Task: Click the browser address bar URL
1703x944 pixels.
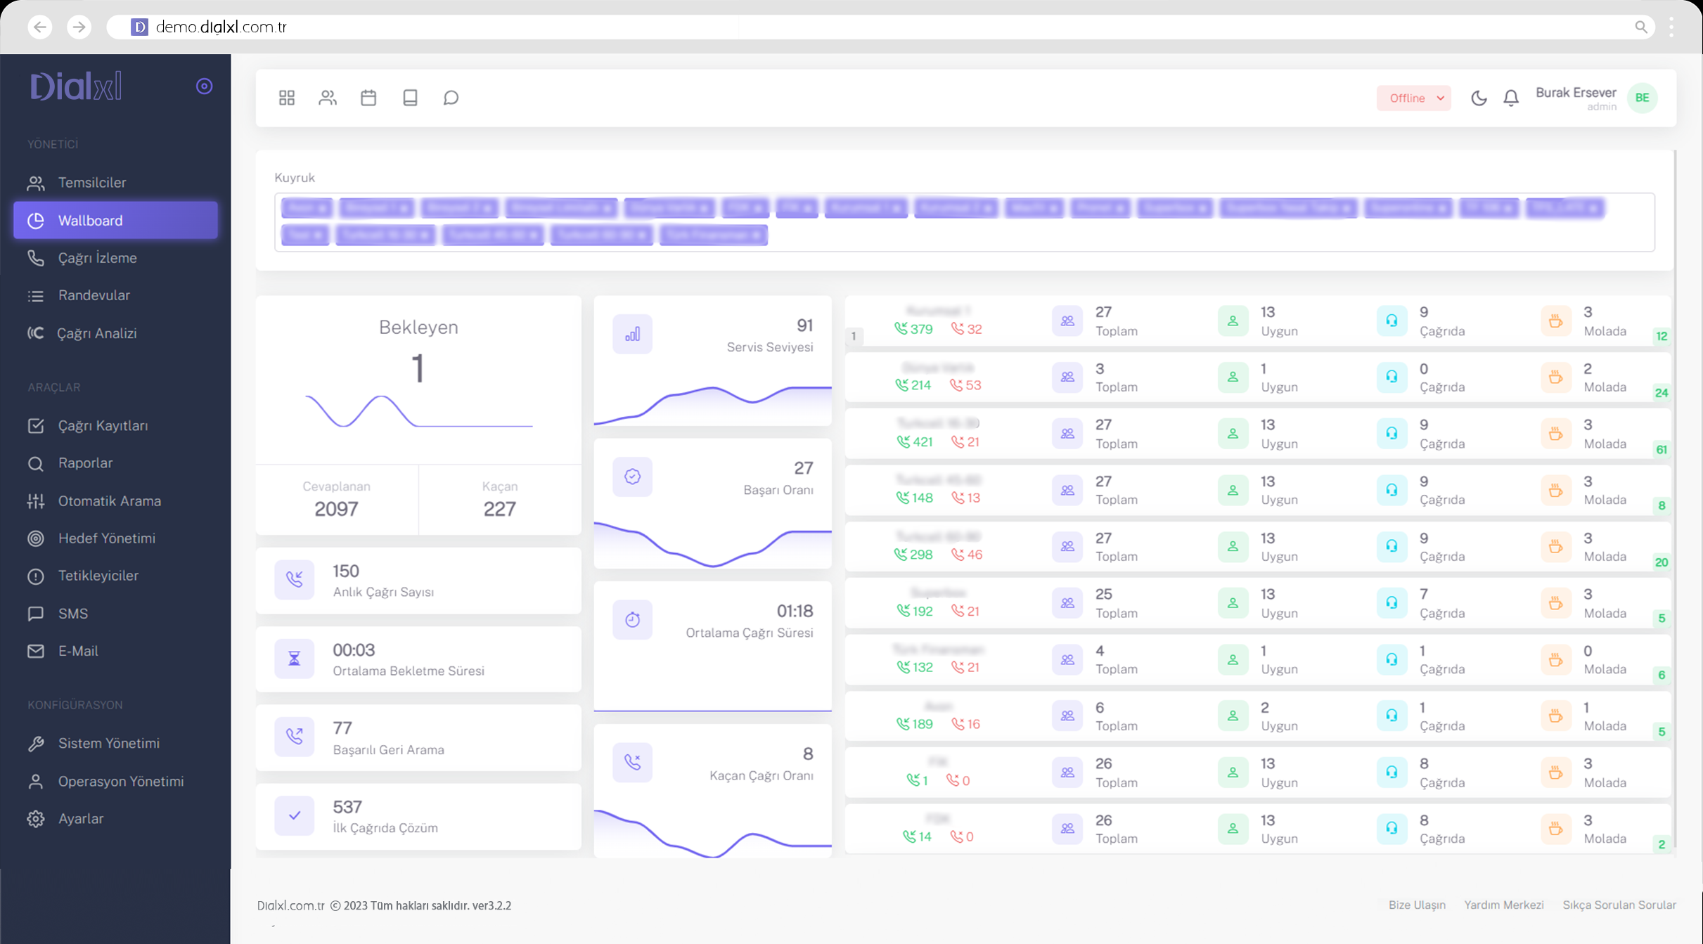Action: [x=221, y=27]
